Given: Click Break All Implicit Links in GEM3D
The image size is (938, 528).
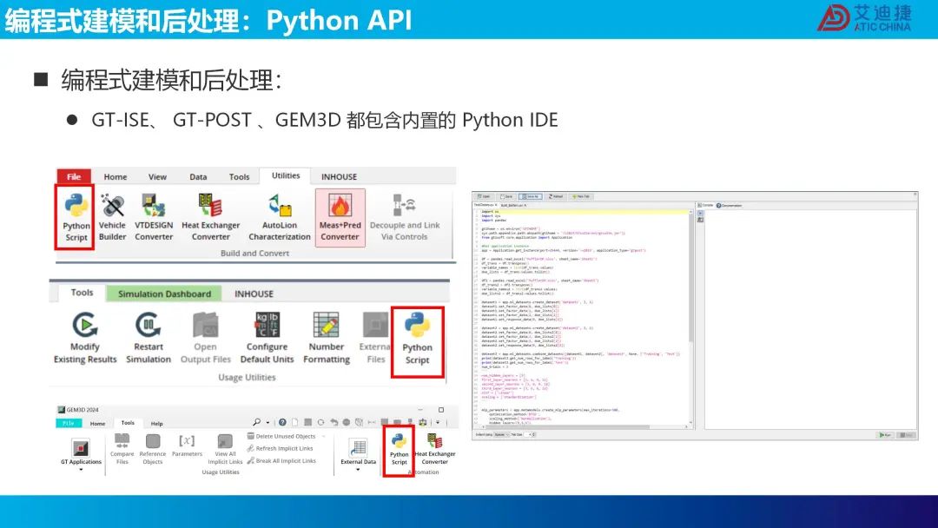Looking at the screenshot, I should (x=281, y=461).
